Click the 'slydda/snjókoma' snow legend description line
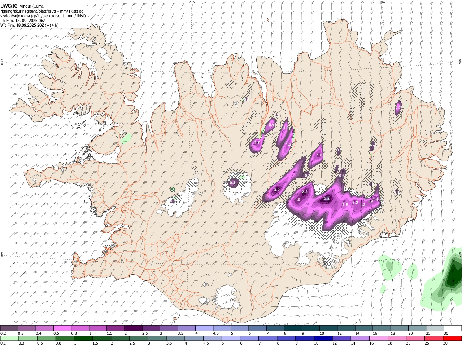 [43, 16]
